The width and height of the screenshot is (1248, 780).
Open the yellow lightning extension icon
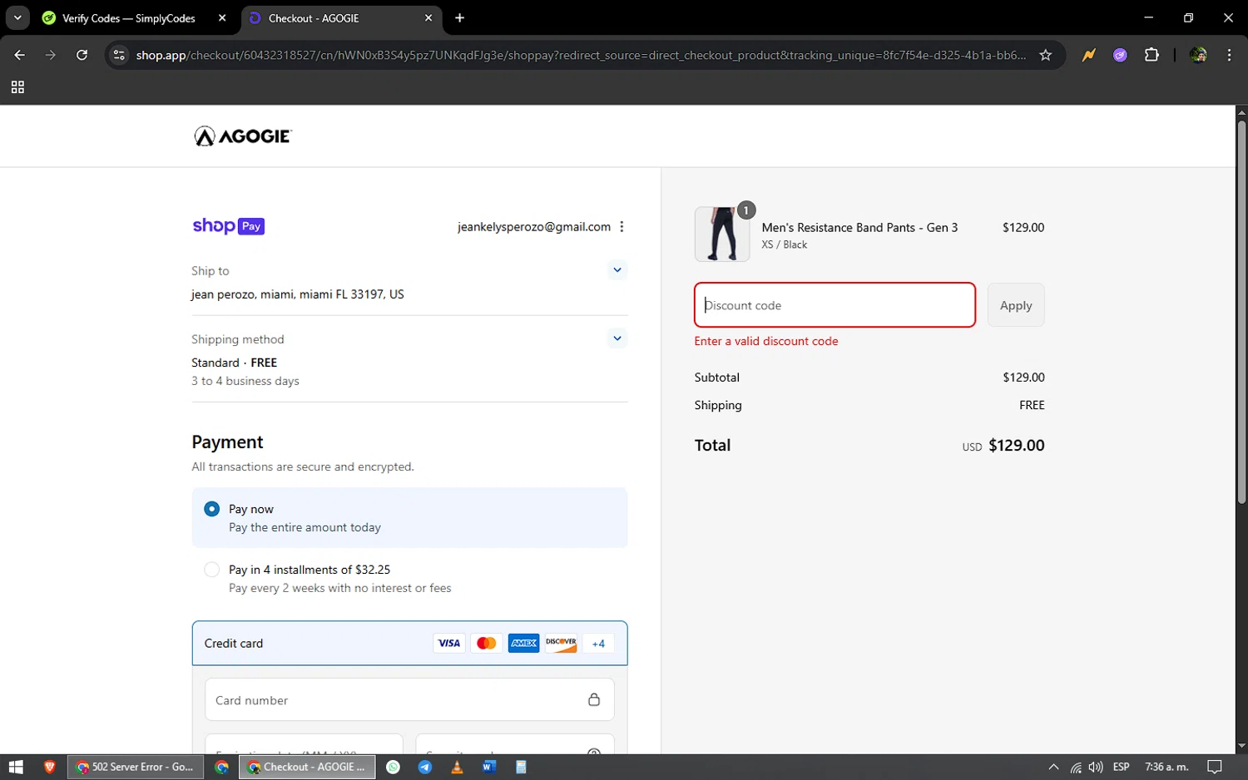[x=1088, y=55]
